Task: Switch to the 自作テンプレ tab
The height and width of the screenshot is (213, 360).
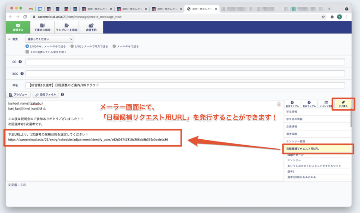Action: pyautogui.click(x=292, y=104)
